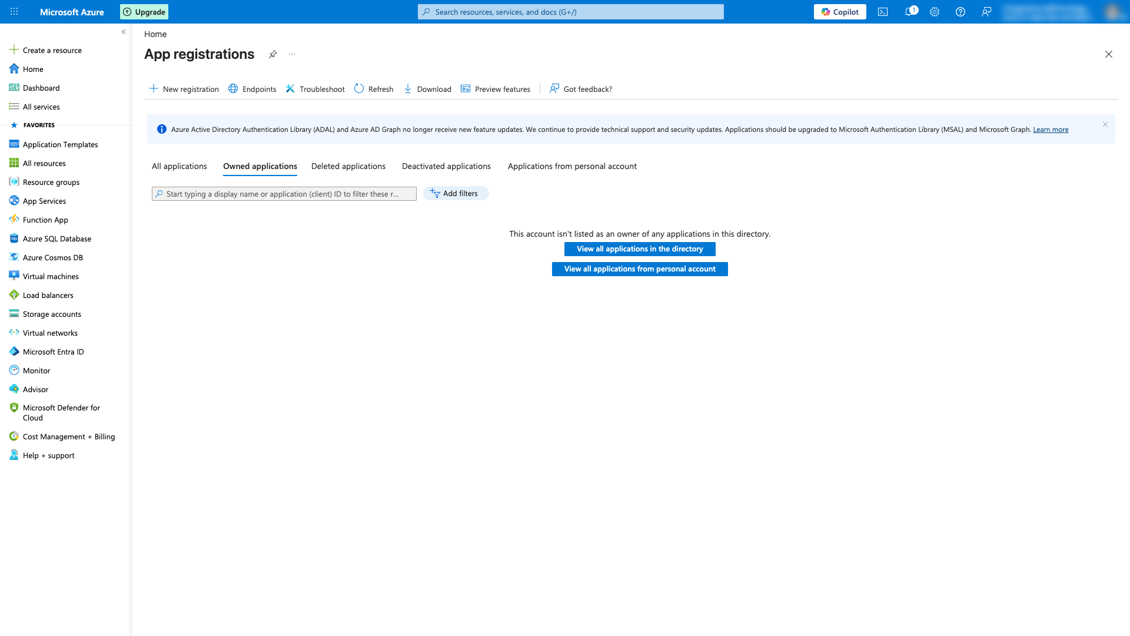Open Endpoints in the toolbar
The height and width of the screenshot is (636, 1130).
pyautogui.click(x=252, y=89)
